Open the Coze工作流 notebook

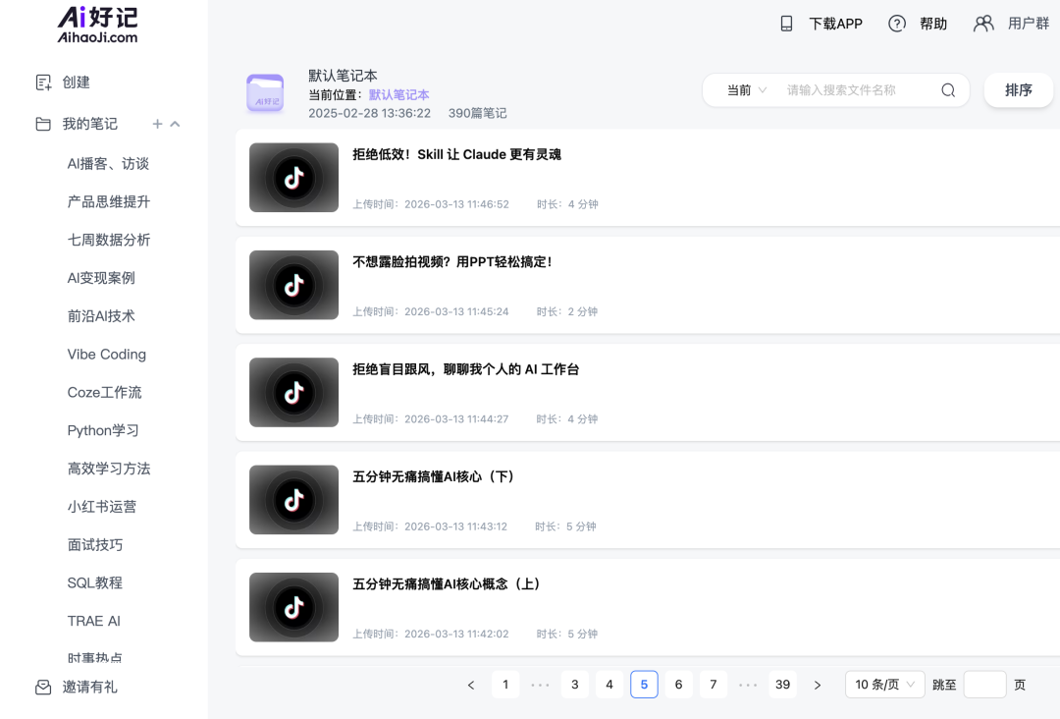coord(105,392)
